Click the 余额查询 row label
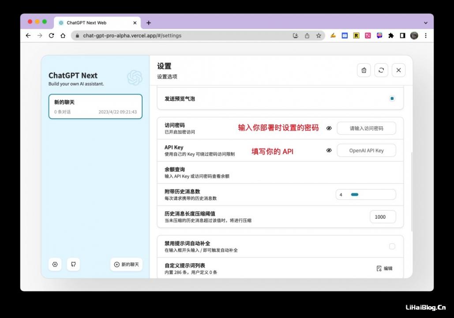Viewport: 454px width, 318px height. click(x=175, y=170)
